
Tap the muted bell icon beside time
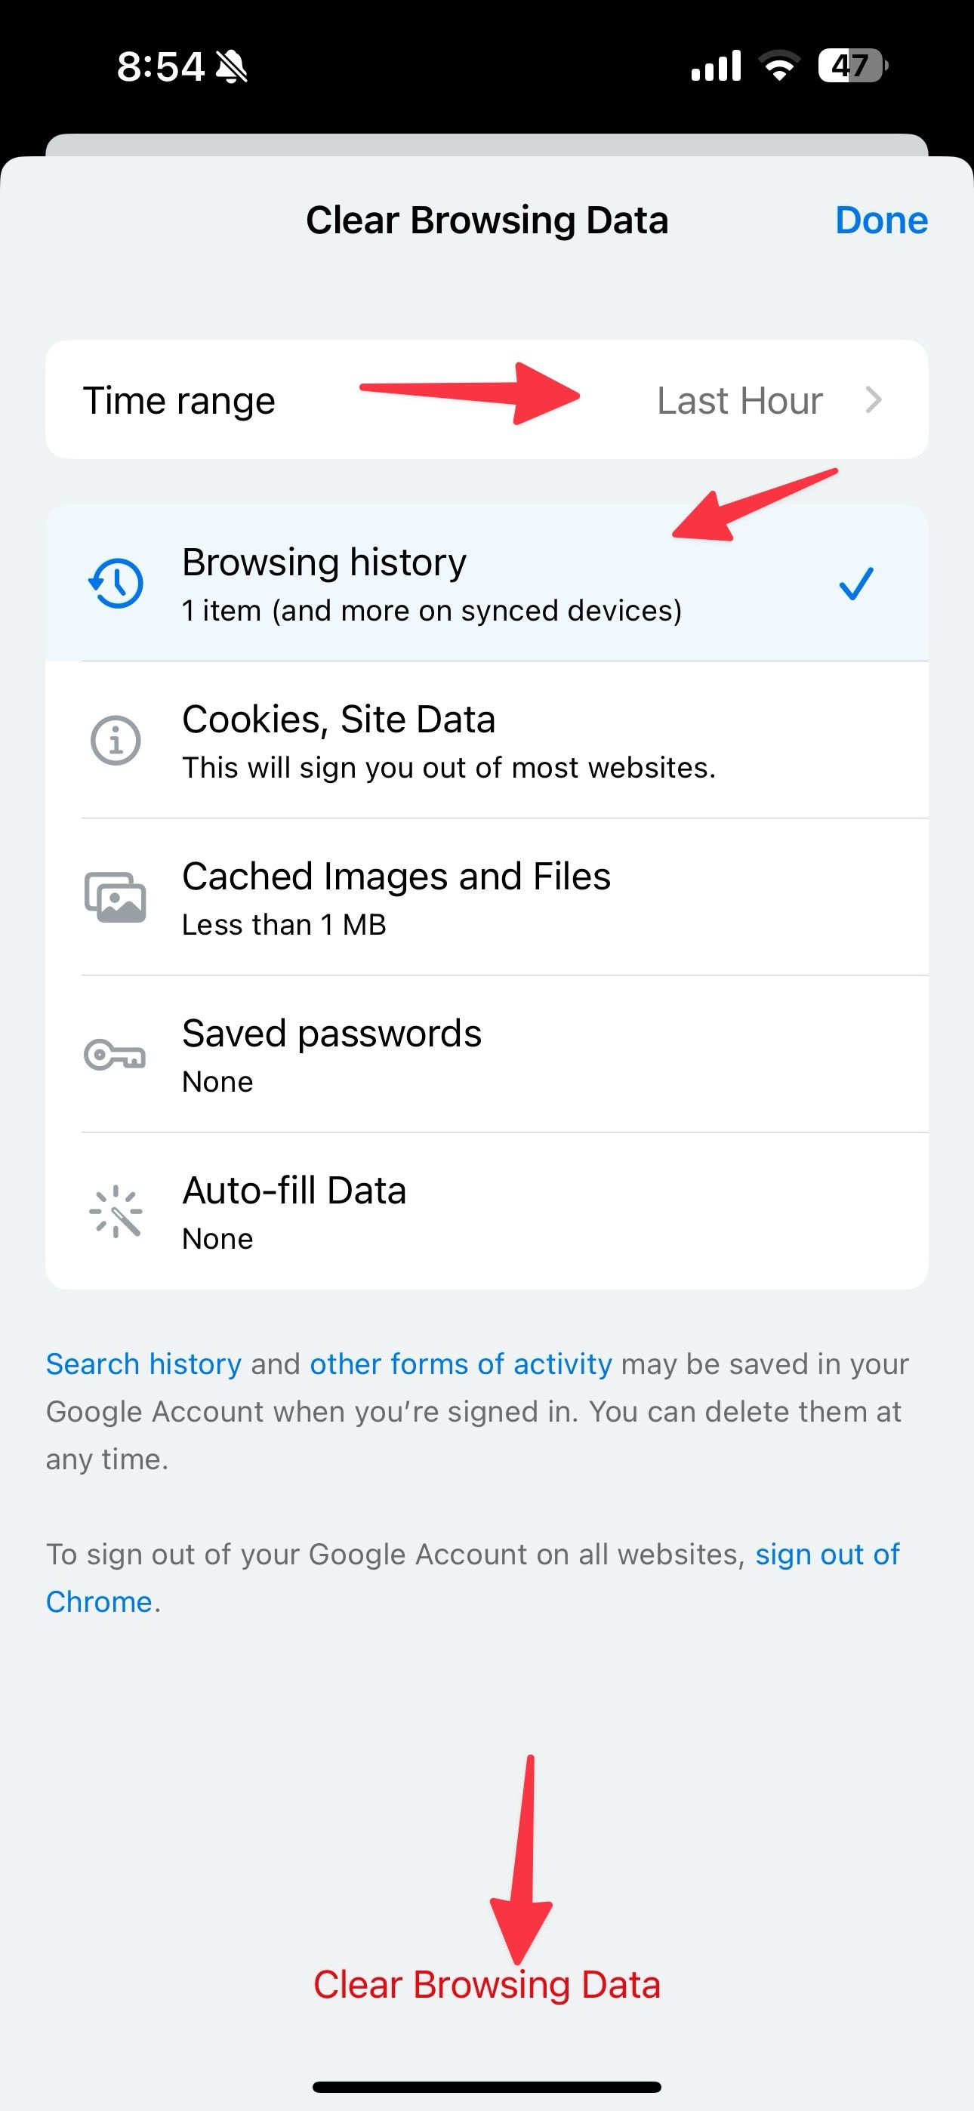coord(232,66)
